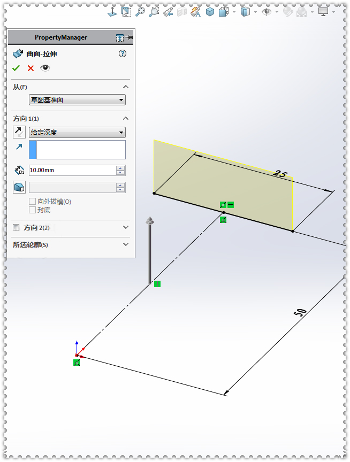This screenshot has width=350, height=462.
Task: Click the reverse direction button
Action: tap(19, 132)
